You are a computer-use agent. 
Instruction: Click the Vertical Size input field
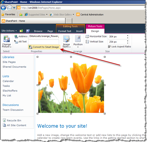click(x=117, y=42)
